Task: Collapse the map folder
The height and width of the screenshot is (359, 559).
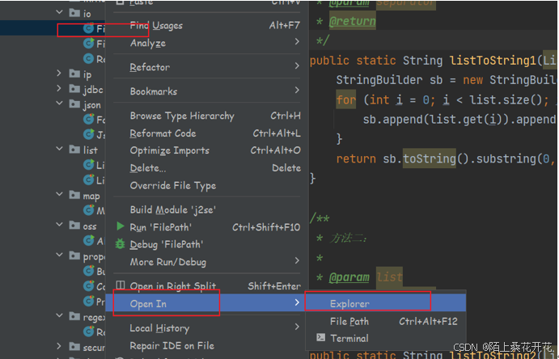Action: tap(59, 194)
